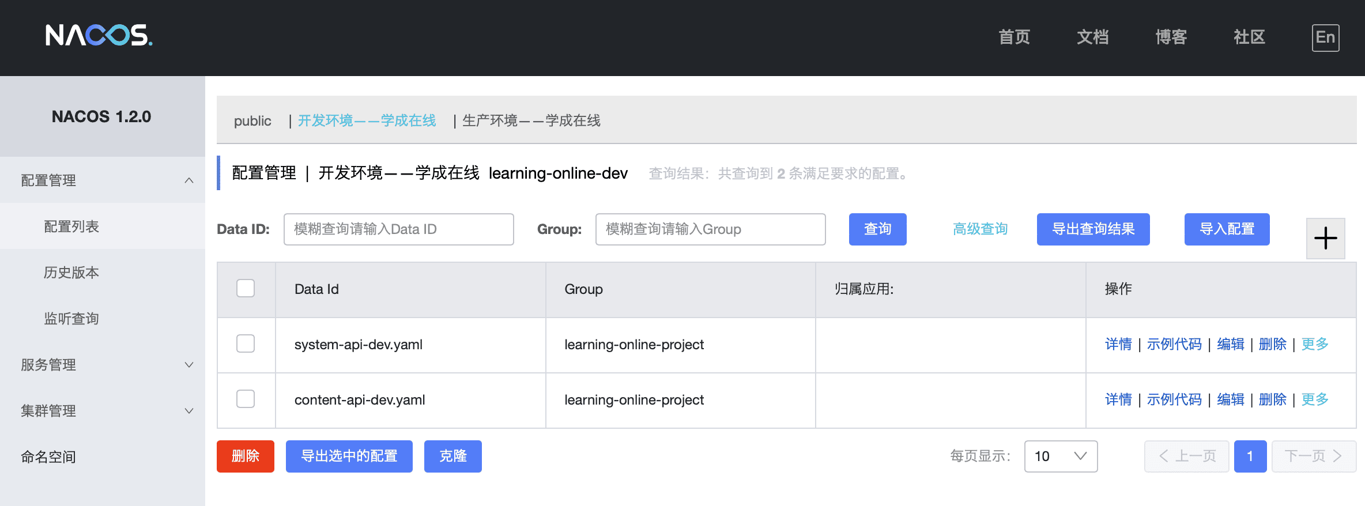Click the red 删除 button below table

pyautogui.click(x=246, y=456)
